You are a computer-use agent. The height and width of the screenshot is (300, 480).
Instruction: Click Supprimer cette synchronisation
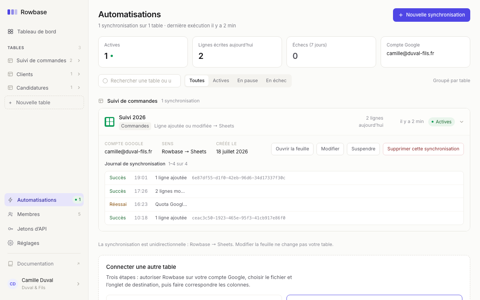click(423, 149)
